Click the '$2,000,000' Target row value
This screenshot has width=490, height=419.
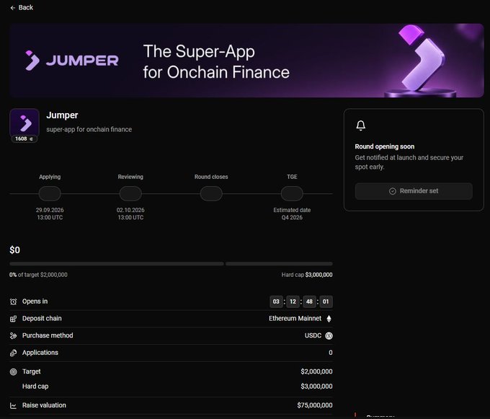[x=316, y=371]
